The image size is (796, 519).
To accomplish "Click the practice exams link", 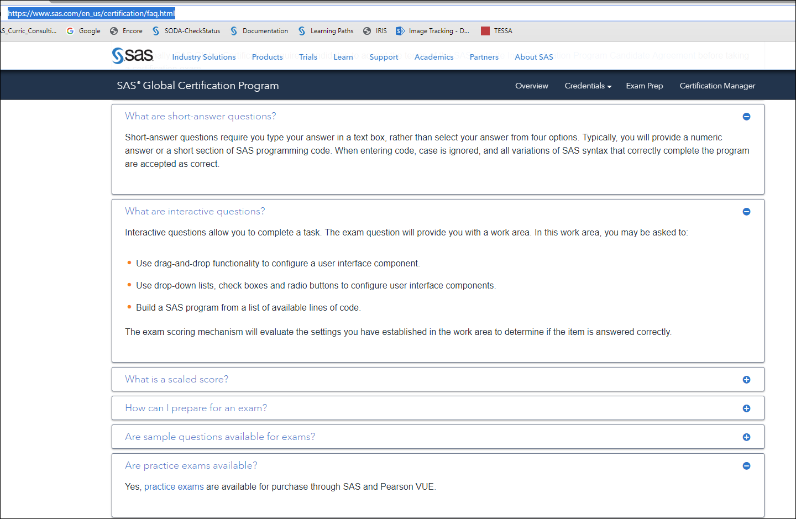I will [x=174, y=486].
